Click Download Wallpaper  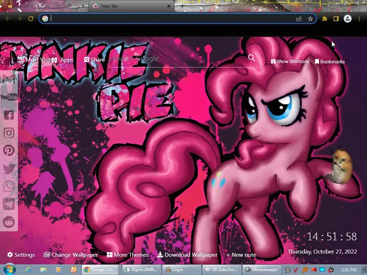[187, 255]
